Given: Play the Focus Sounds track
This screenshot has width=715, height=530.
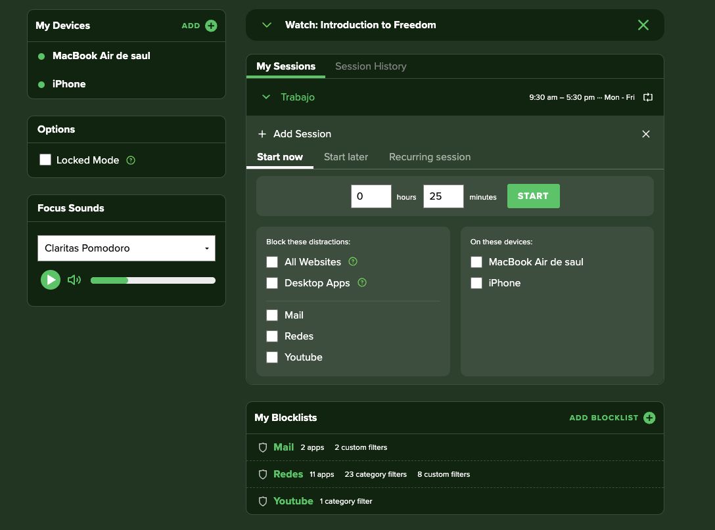Looking at the screenshot, I should 51,280.
